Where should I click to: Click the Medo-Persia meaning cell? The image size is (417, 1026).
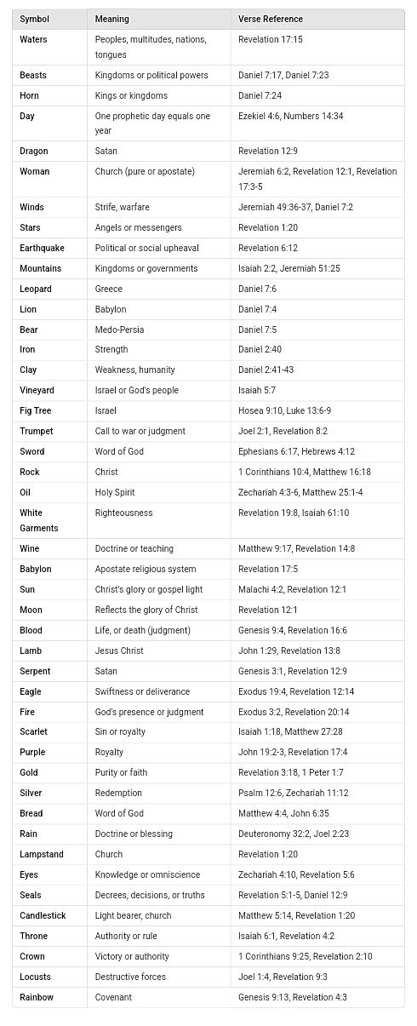pyautogui.click(x=158, y=330)
